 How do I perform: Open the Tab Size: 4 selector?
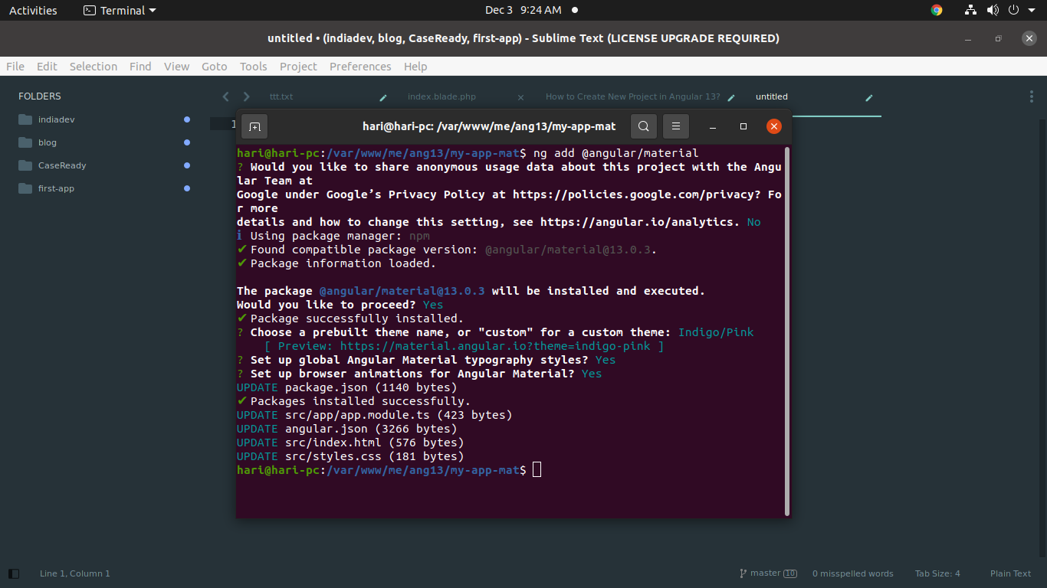[937, 573]
